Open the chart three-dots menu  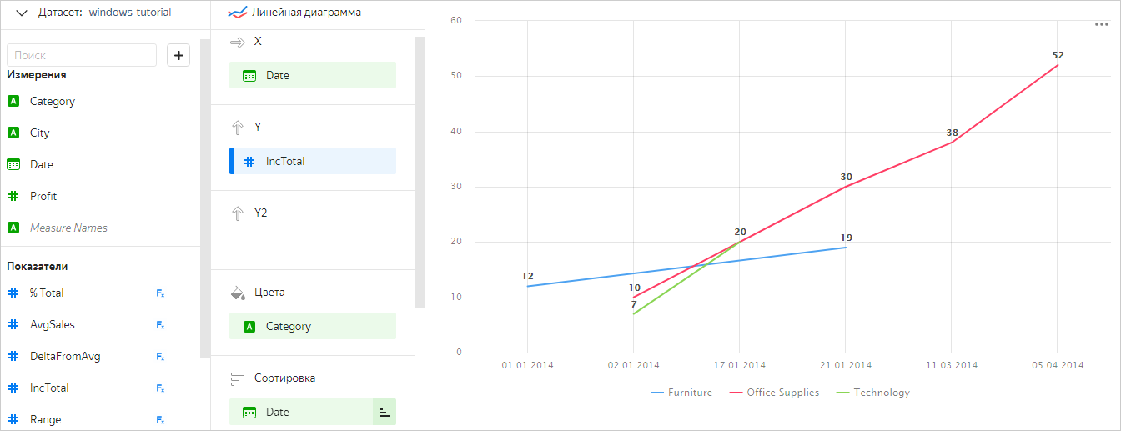pyautogui.click(x=1102, y=24)
